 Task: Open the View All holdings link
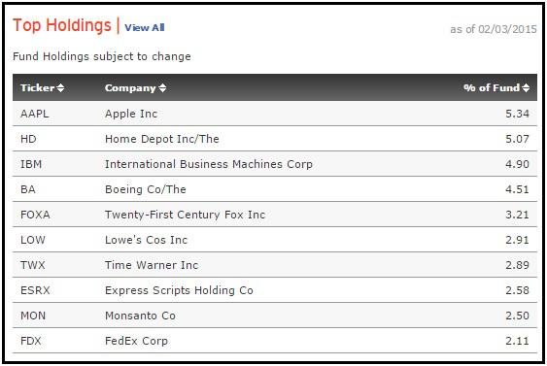pos(145,27)
